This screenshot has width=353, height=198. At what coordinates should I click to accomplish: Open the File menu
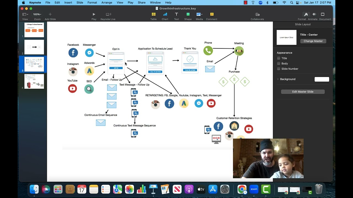(x=48, y=2)
